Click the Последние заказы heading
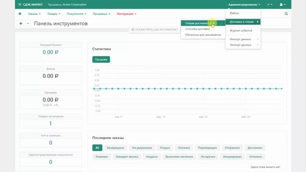306x172 pixels. [108, 138]
